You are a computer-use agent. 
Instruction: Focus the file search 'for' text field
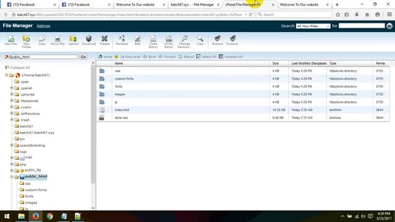(362, 26)
